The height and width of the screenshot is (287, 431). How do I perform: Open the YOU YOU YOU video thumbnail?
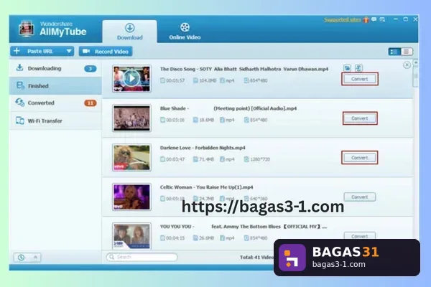131,236
